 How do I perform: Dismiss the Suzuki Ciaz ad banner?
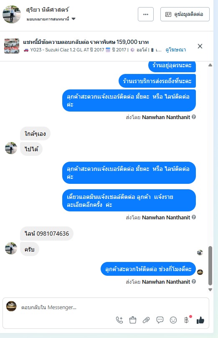(x=200, y=46)
